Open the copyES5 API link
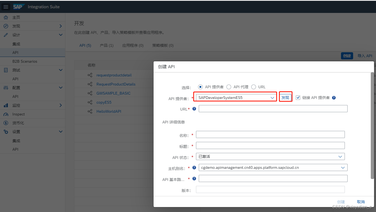 [x=104, y=102]
